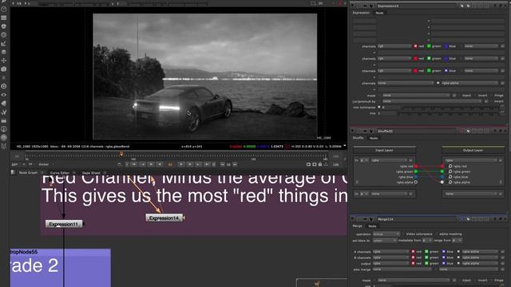
Task: Collapse the Shuffle properties panel arrow
Action: pos(353,131)
